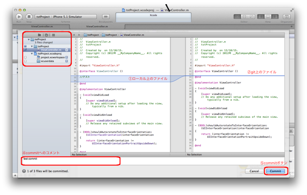Switch to second ViewController.m tab
This screenshot has width=307, height=195.
click(97, 26)
